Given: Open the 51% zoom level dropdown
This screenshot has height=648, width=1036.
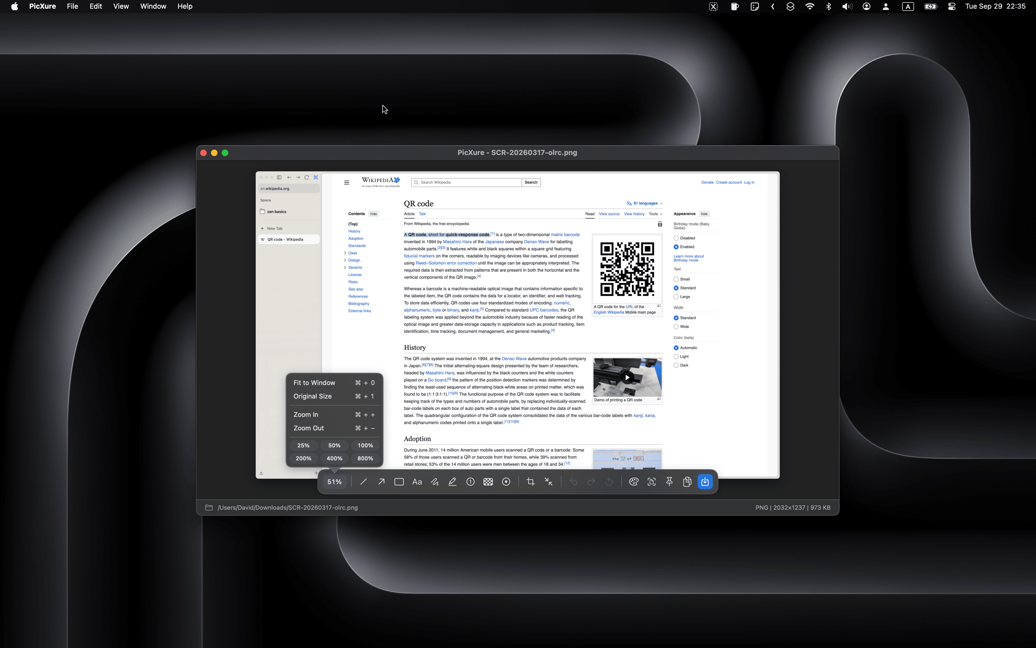Looking at the screenshot, I should click(334, 482).
